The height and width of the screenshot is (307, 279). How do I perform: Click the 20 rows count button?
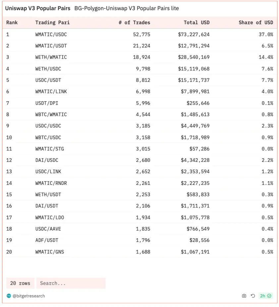point(20,283)
